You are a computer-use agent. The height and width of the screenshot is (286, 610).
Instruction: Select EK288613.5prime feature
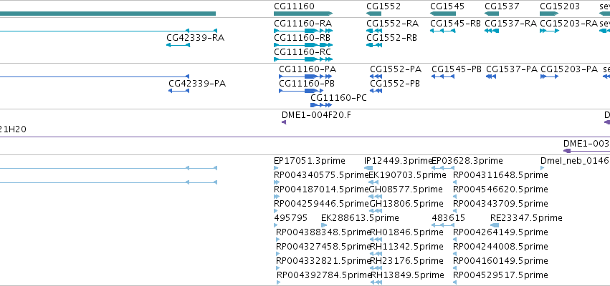click(x=361, y=219)
